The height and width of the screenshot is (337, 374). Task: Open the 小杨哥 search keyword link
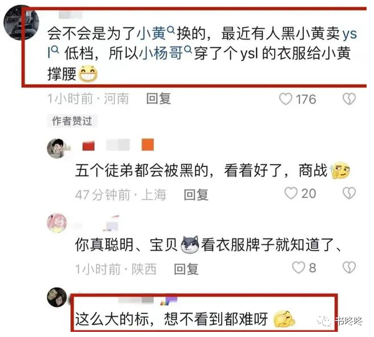coord(161,53)
